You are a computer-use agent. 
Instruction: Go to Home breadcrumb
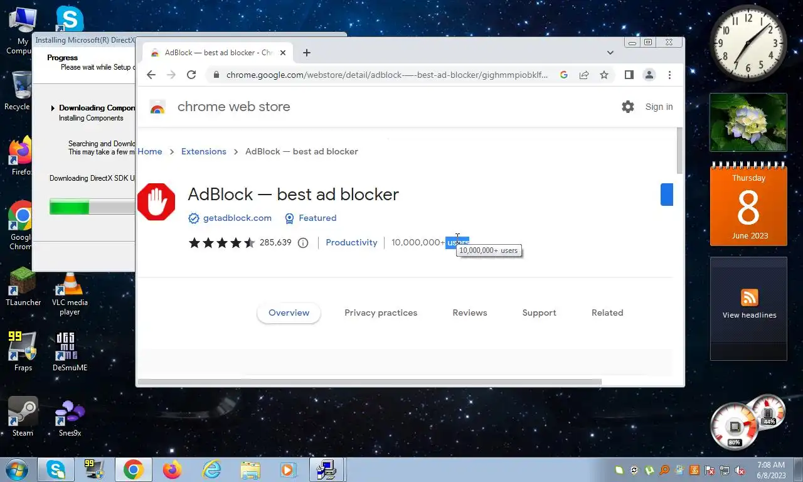[x=150, y=151]
